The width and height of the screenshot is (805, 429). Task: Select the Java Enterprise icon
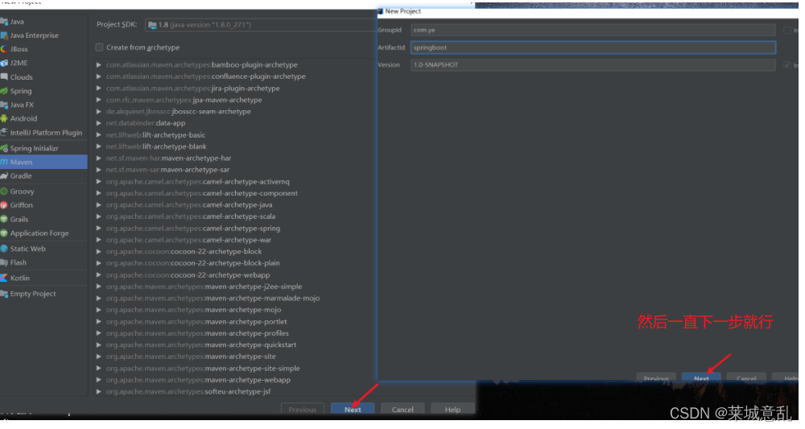(4, 35)
